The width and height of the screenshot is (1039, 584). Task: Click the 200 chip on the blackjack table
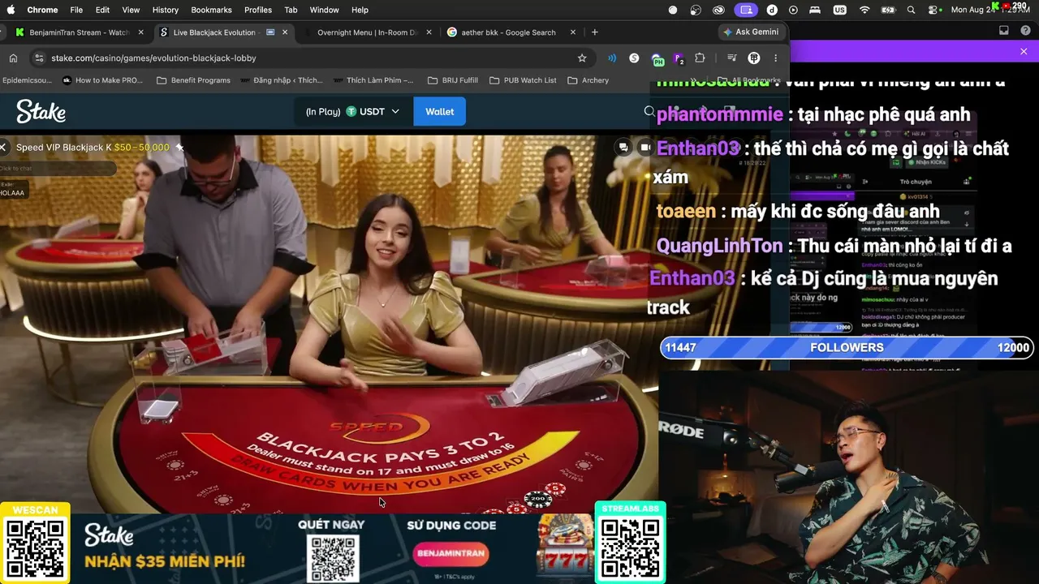(x=537, y=499)
